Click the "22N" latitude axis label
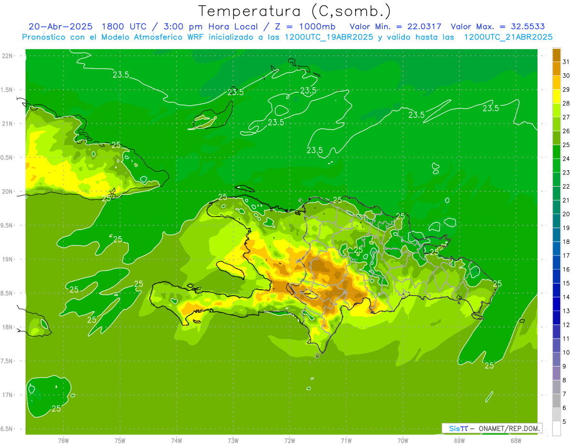The width and height of the screenshot is (579, 447). coord(7,56)
